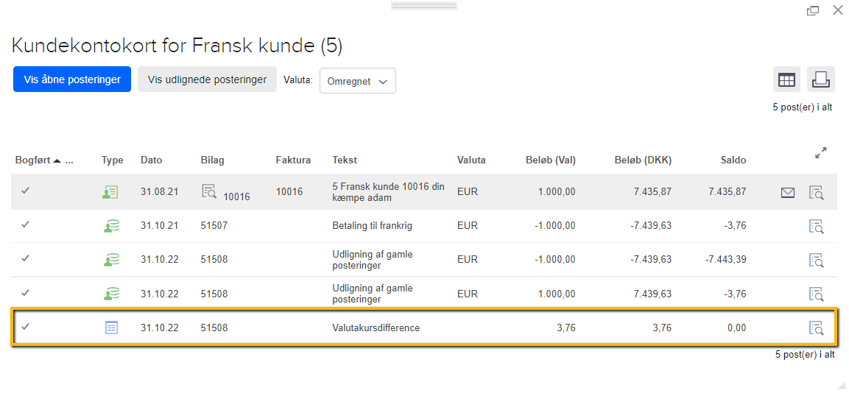
Task: Click the drag handle at top of dialog
Action: [x=423, y=6]
